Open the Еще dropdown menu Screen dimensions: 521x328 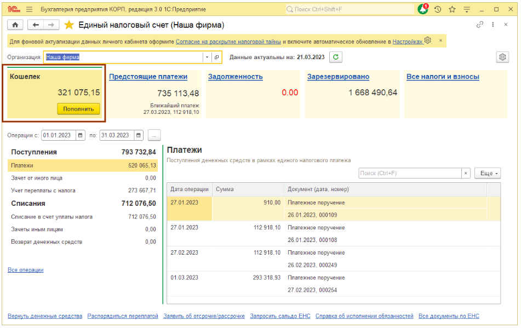click(x=487, y=173)
